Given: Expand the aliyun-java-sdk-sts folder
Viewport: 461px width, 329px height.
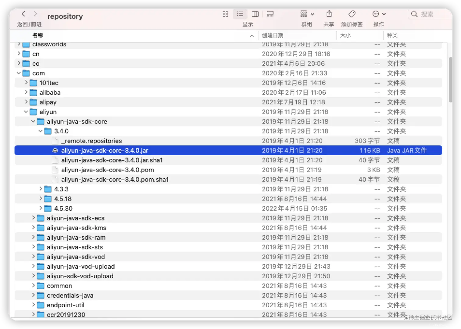Looking at the screenshot, I should pyautogui.click(x=33, y=247).
